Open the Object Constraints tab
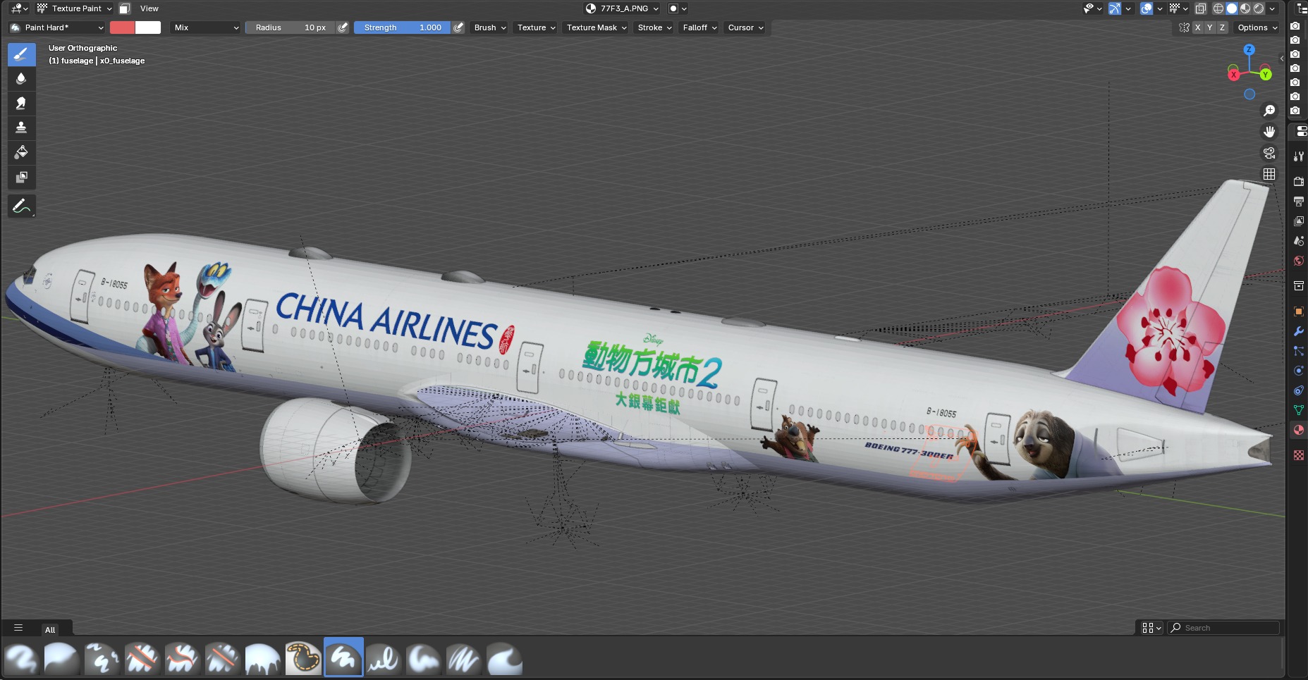Image resolution: width=1308 pixels, height=680 pixels. 1299,390
